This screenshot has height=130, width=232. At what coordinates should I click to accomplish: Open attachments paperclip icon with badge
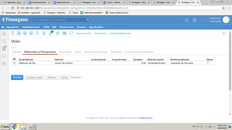tap(51, 33)
